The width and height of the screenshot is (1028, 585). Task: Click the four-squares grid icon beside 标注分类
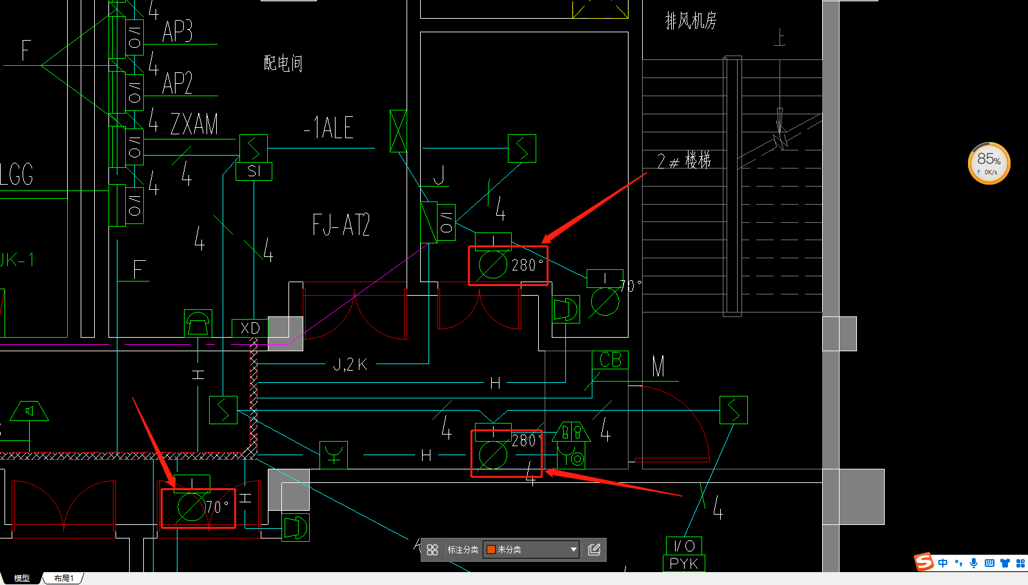coord(432,549)
